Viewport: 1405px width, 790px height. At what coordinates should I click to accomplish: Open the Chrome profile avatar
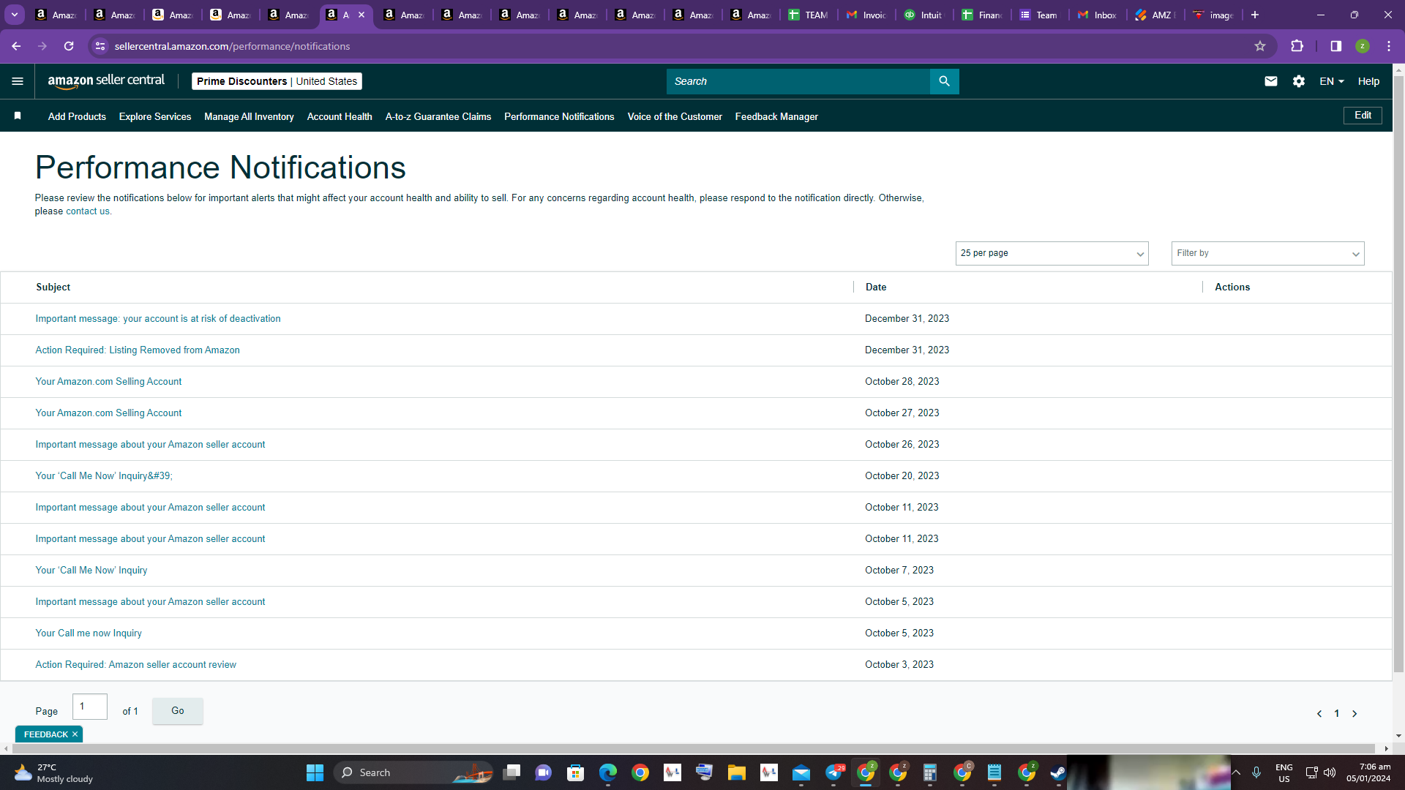pyautogui.click(x=1362, y=46)
